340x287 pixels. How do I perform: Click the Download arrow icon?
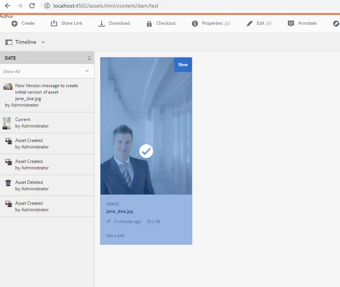point(102,24)
